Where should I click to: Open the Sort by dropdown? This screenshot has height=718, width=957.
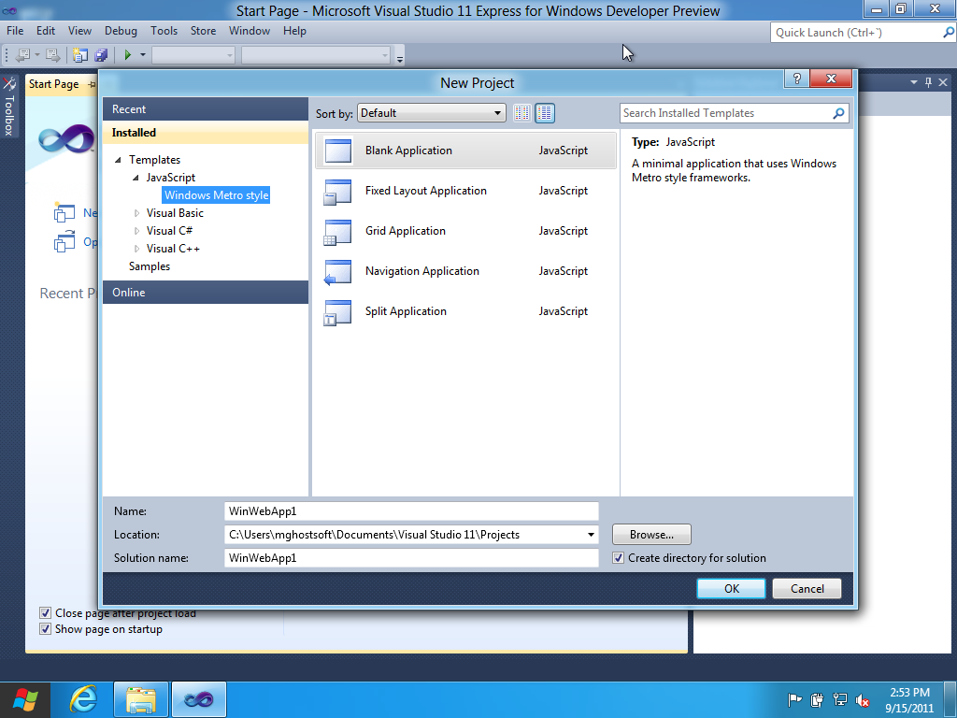pos(431,113)
